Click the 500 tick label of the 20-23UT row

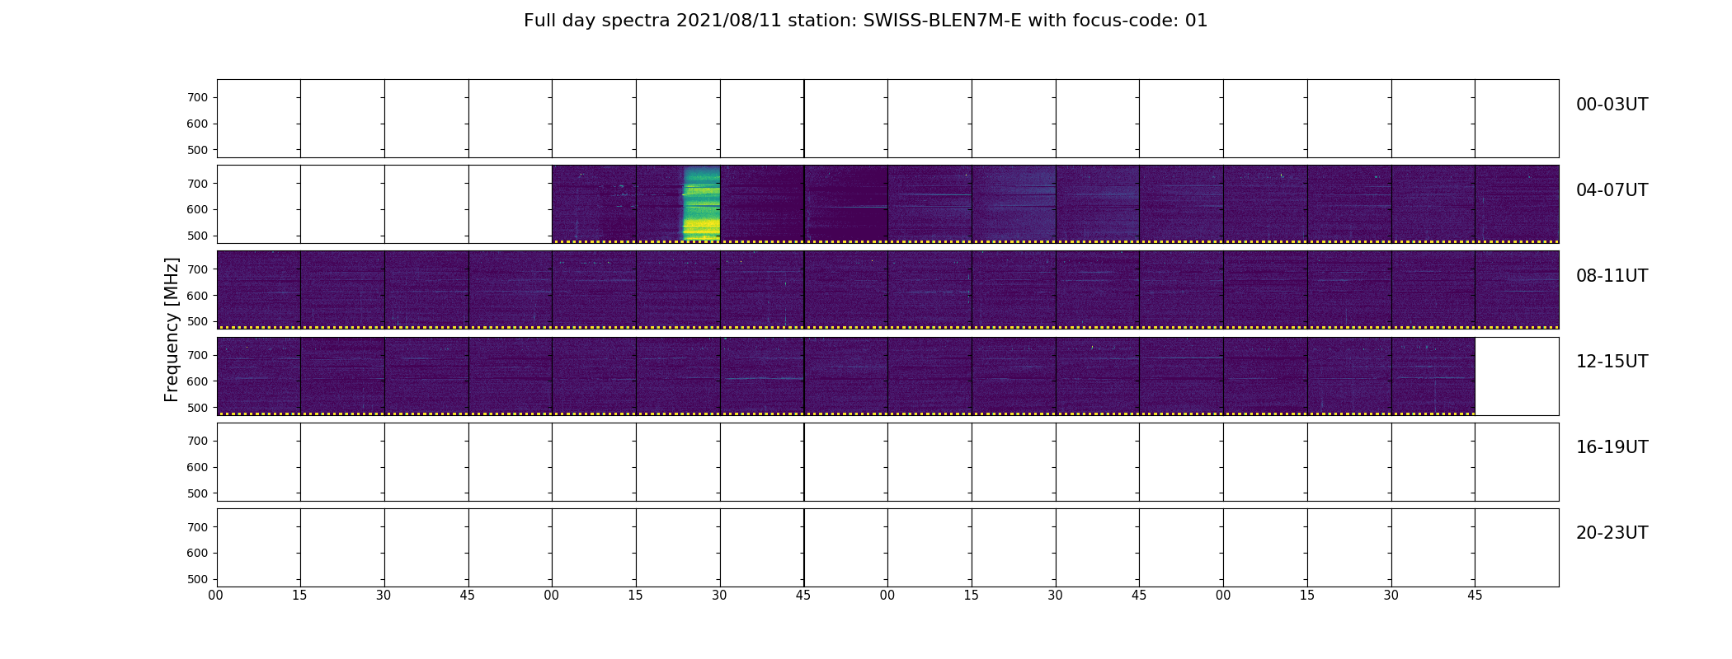[x=197, y=579]
